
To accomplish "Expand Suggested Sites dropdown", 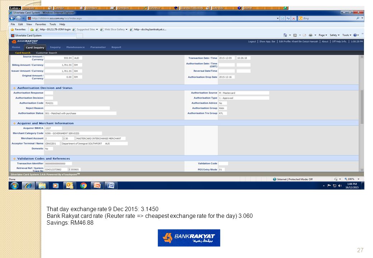I will (97, 29).
